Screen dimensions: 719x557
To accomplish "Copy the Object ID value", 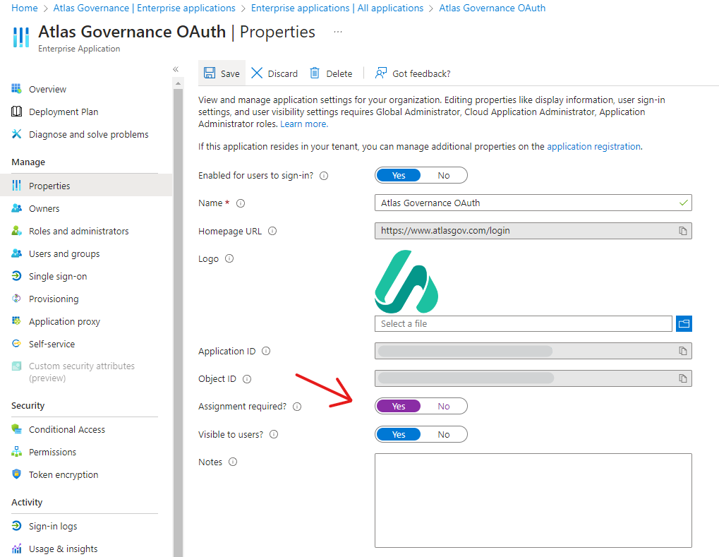I will (682, 378).
